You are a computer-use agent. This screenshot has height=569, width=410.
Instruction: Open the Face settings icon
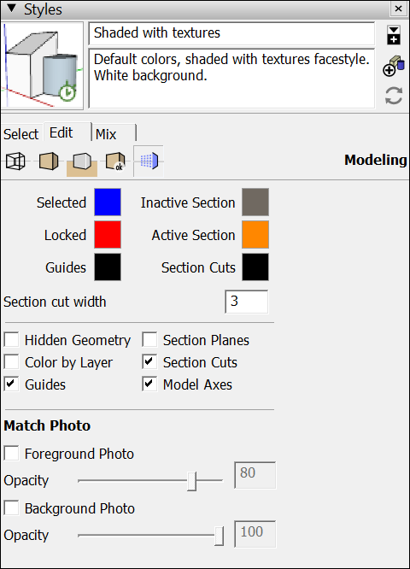[49, 161]
